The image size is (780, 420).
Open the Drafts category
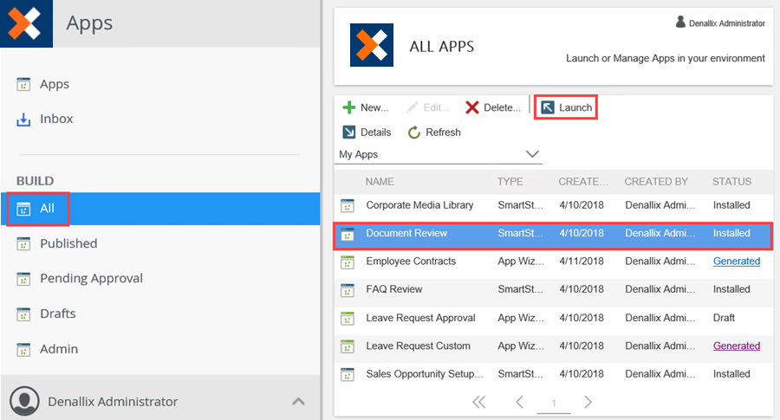pos(58,313)
